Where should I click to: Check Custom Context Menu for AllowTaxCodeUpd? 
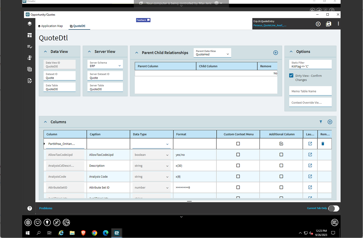coord(238,155)
